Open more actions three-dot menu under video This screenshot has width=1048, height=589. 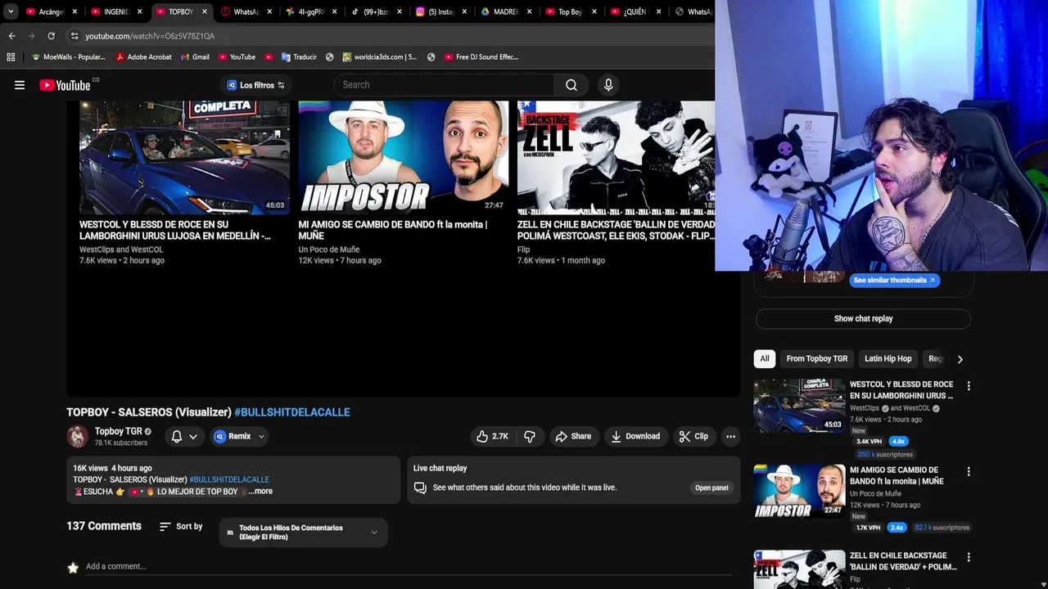730,436
